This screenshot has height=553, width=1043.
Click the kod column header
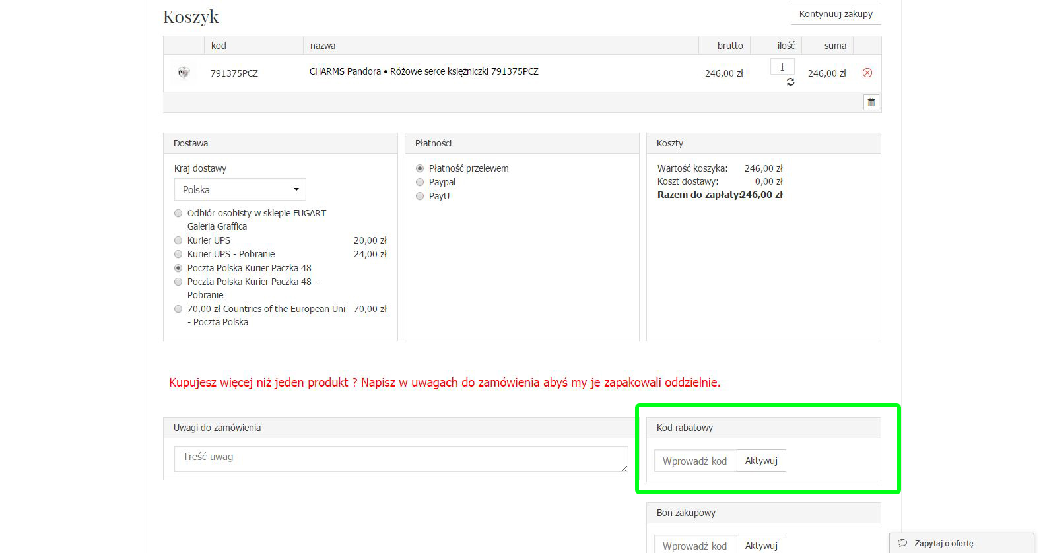[219, 46]
